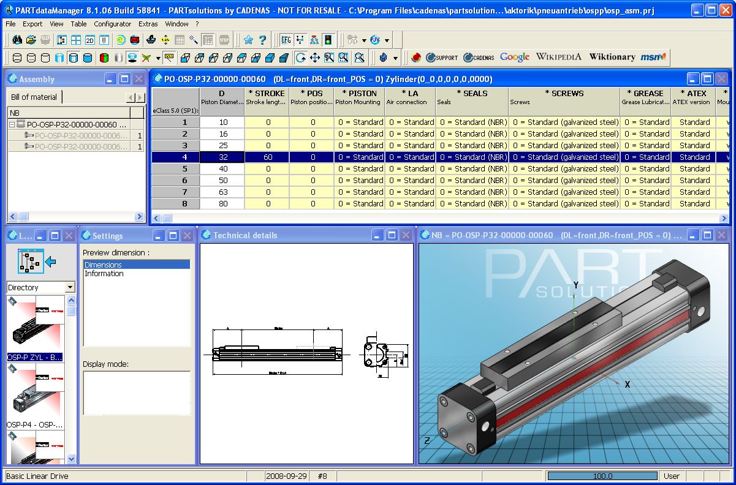Image resolution: width=736 pixels, height=485 pixels.
Task: Open the search (binoculars) tool
Action: (18, 40)
